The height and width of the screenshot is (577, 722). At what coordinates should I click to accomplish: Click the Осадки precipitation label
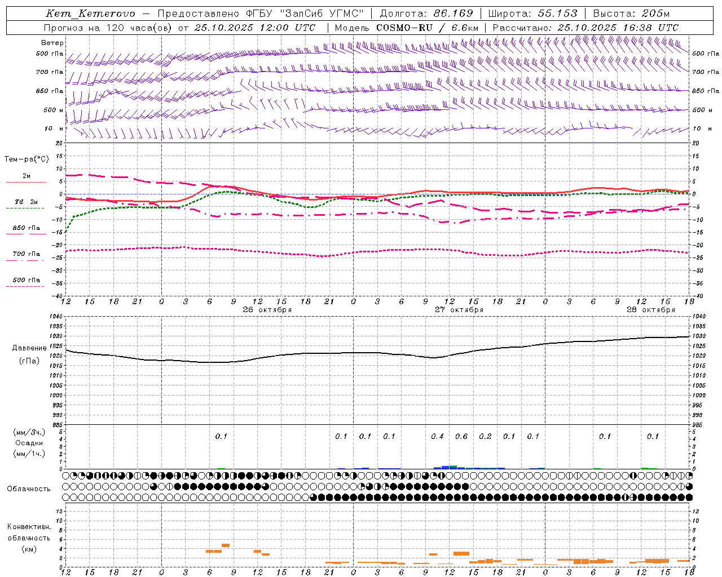tap(29, 443)
